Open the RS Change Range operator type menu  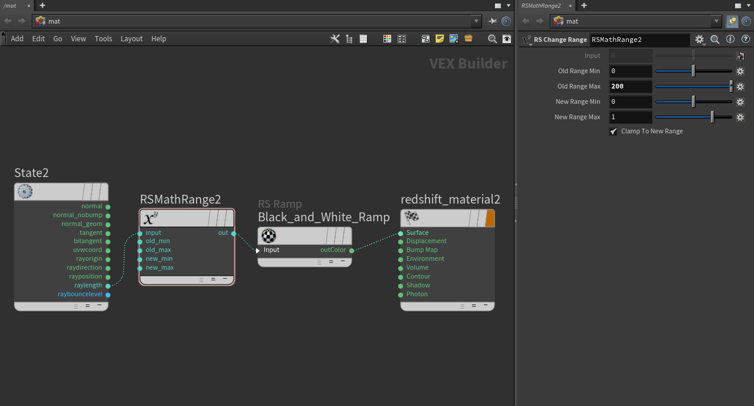[x=527, y=40]
